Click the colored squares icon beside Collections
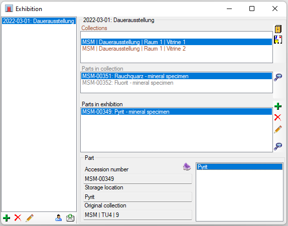 coord(278,40)
